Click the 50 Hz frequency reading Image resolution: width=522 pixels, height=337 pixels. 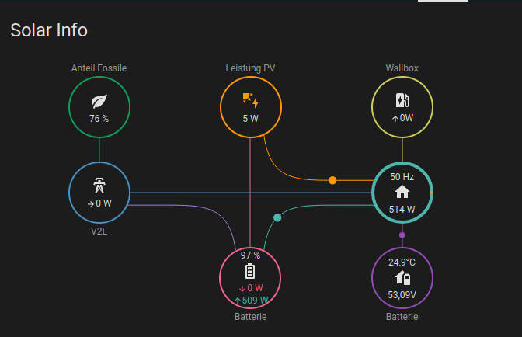point(402,176)
